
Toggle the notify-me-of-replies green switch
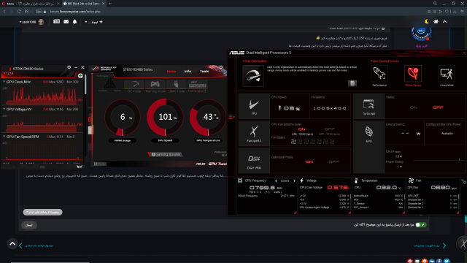(421, 224)
